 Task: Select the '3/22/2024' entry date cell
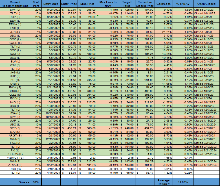pyautogui.click(x=51, y=165)
